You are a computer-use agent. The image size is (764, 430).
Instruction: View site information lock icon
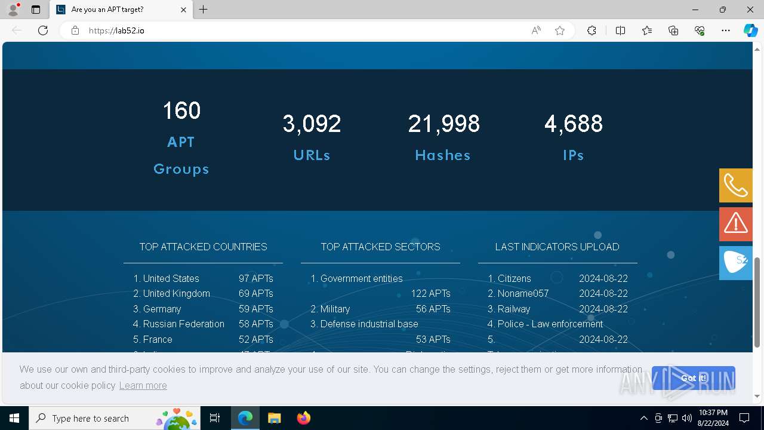click(75, 30)
